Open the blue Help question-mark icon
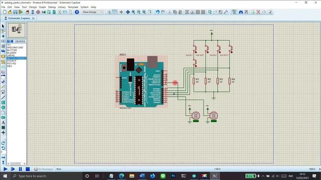 [77, 12]
